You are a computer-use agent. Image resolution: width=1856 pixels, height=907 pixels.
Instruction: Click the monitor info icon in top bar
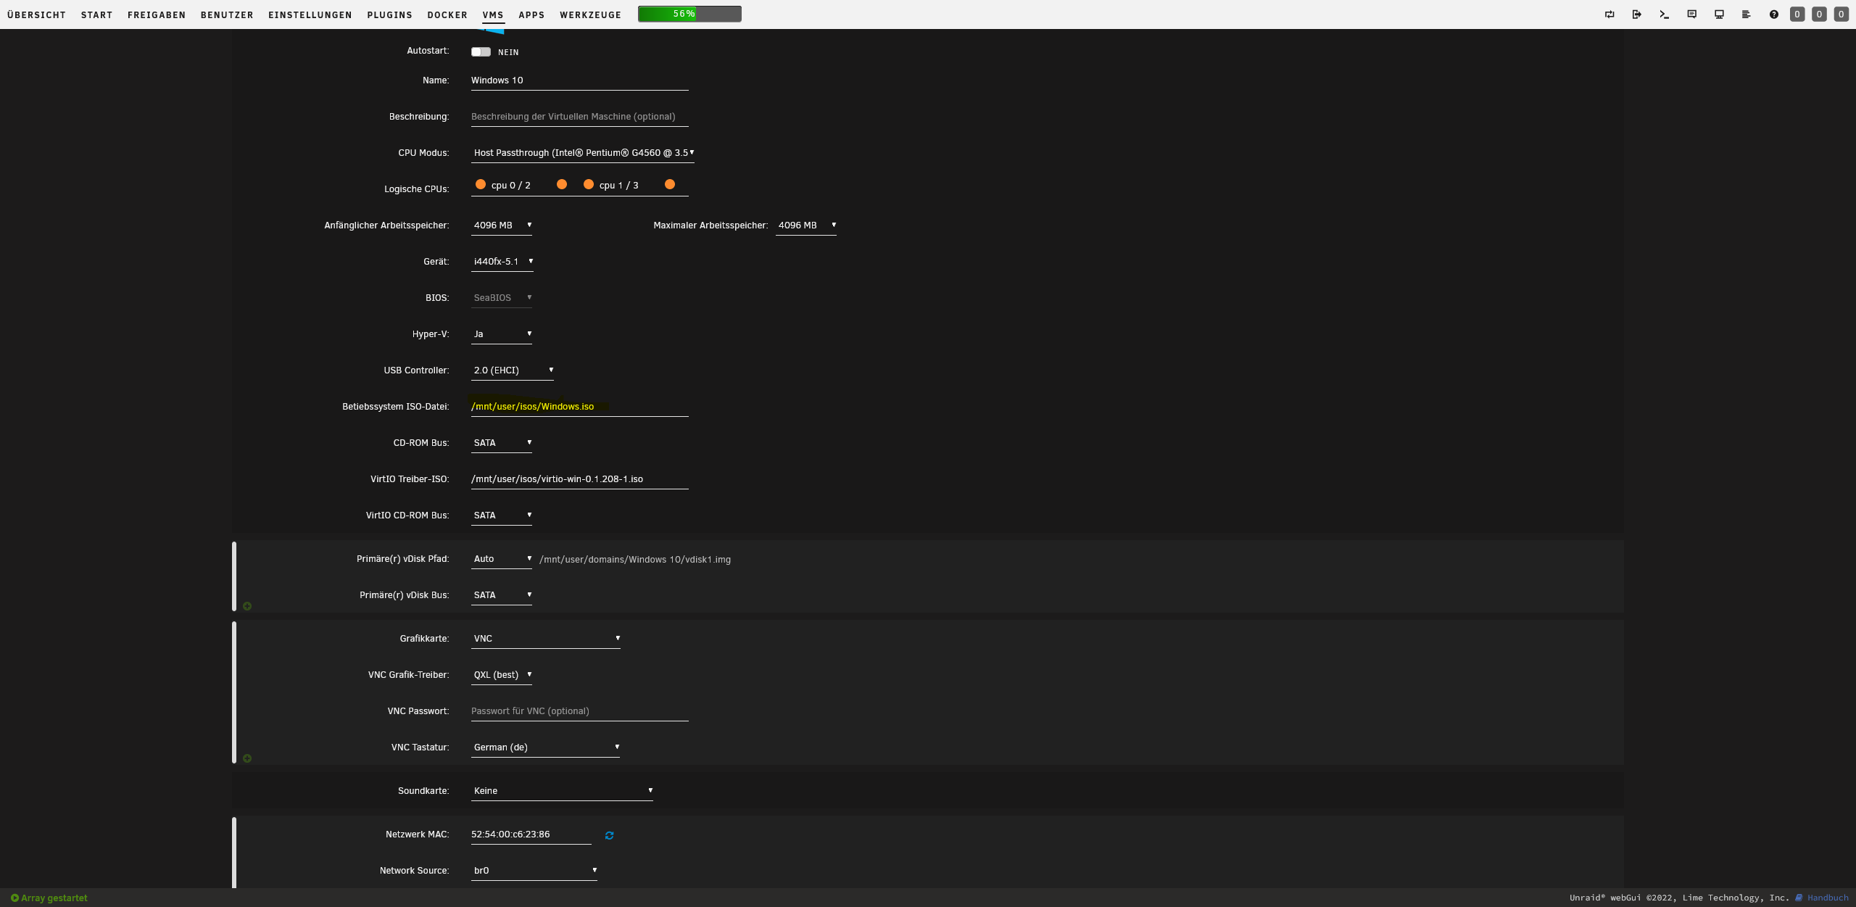1719,15
